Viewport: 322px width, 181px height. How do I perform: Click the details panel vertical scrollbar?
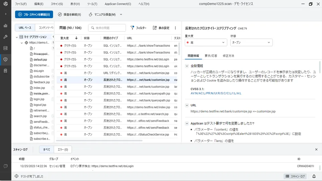320,67
